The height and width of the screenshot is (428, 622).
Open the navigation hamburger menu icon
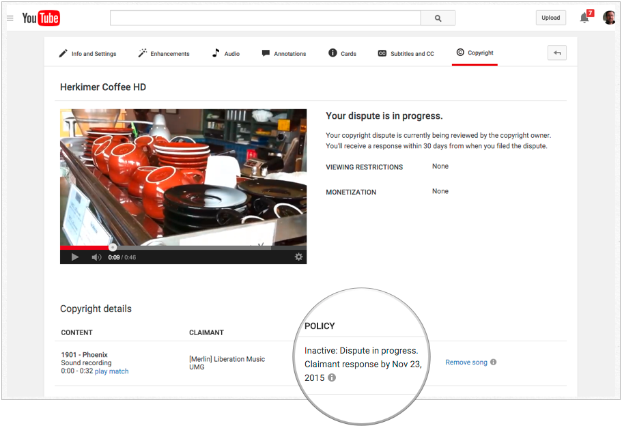pos(10,18)
